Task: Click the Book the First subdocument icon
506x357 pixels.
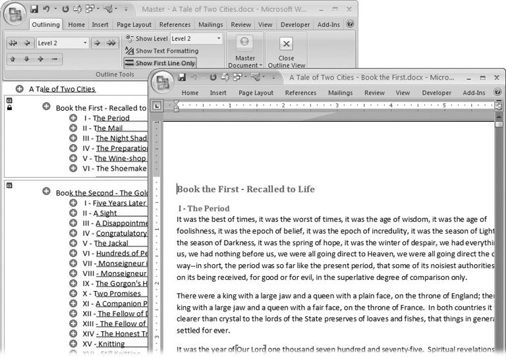Action: pyautogui.click(x=9, y=100)
